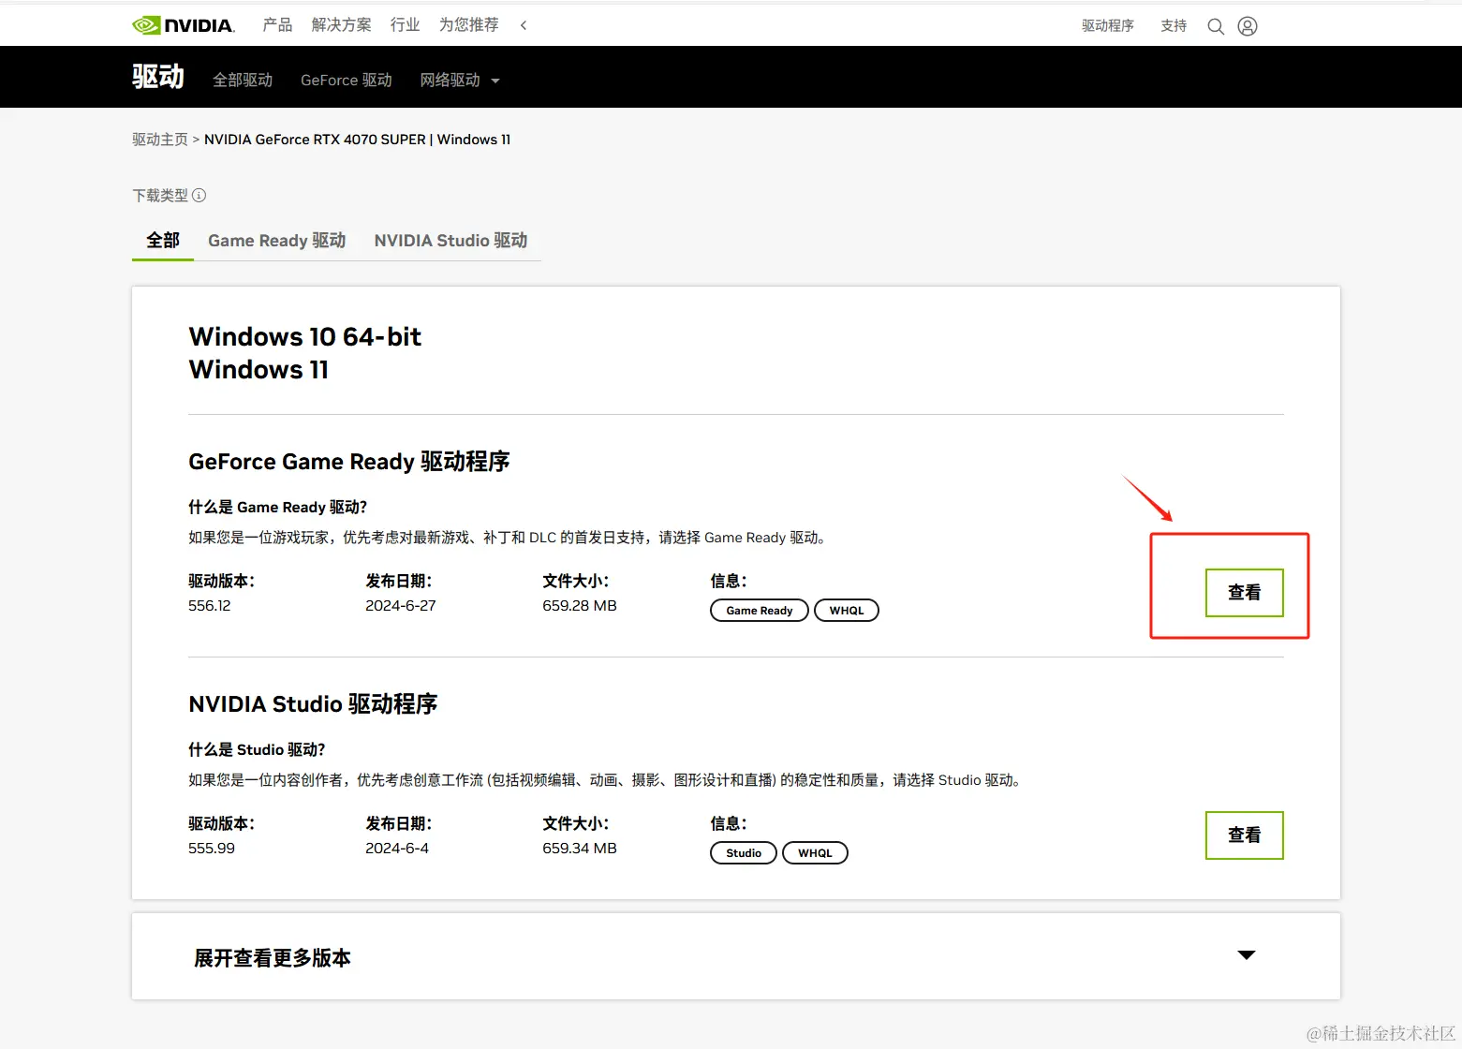Click WHQL badge in Game Ready row
Viewport: 1462px width, 1049px height.
click(x=847, y=611)
